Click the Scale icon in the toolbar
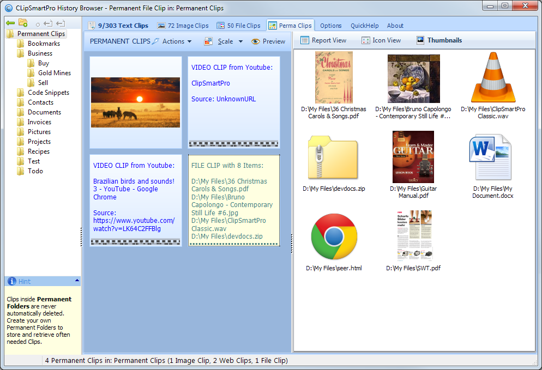542x370 pixels. click(208, 41)
